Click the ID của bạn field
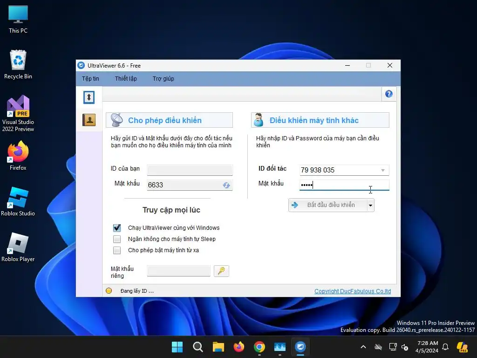 190,170
